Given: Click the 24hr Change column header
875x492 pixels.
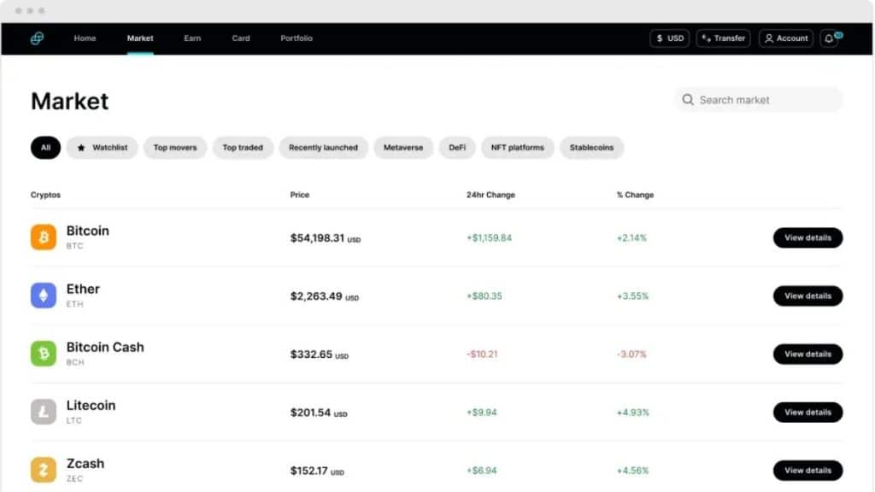Looking at the screenshot, I should 490,195.
